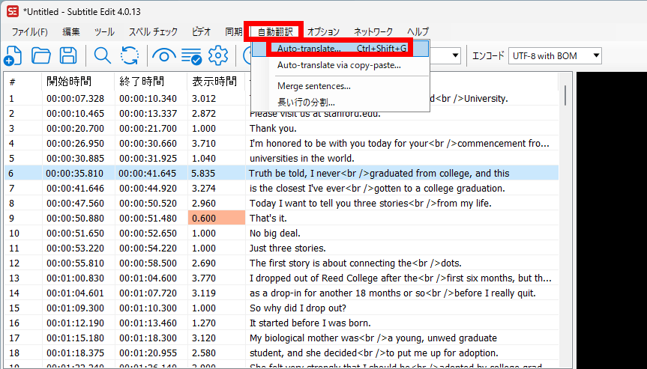Image resolution: width=647 pixels, height=369 pixels.
Task: Click the Subtitle Edit app logo
Action: click(13, 11)
